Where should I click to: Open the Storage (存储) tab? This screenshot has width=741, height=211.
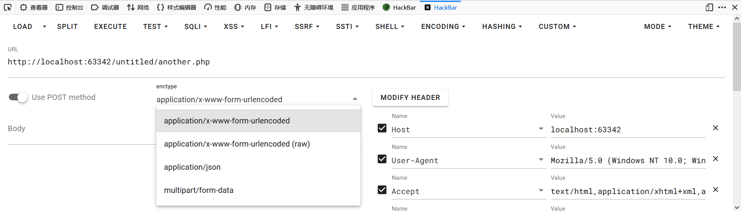point(275,7)
